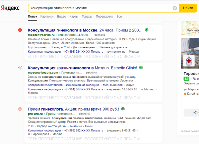
Task: Open Аппаратная косметология sitelink
Action: pos(45,85)
